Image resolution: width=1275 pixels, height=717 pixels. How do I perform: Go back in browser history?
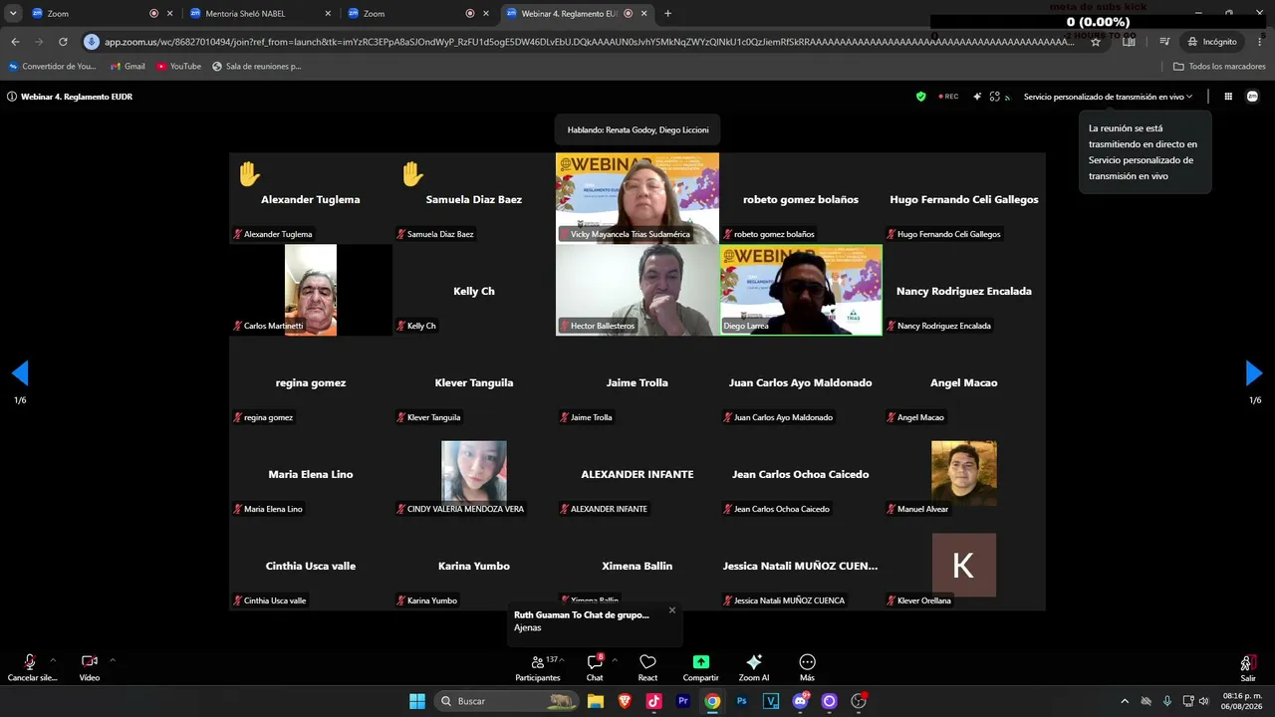click(x=15, y=42)
